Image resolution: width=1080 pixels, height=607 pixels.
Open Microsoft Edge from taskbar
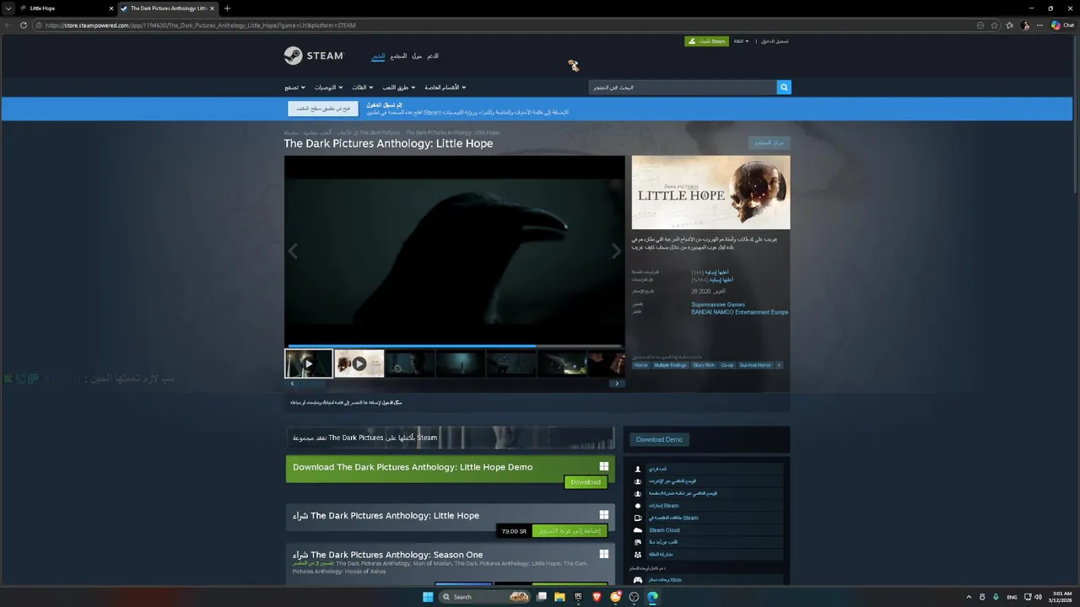(x=653, y=597)
